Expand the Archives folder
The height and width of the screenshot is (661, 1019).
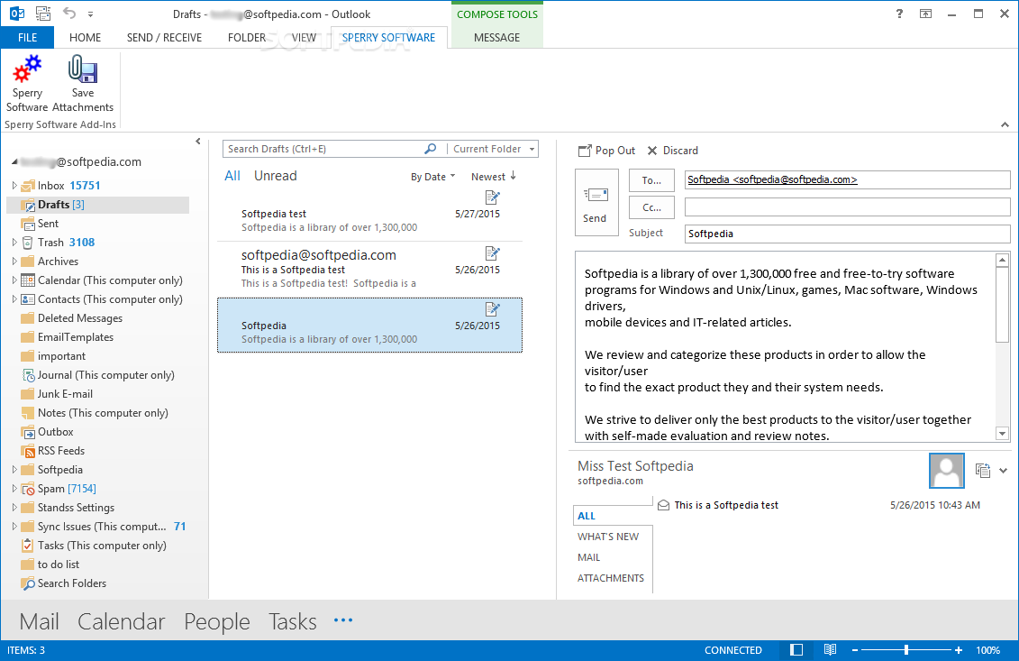point(14,261)
